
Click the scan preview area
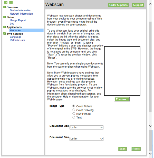coord(122,71)
